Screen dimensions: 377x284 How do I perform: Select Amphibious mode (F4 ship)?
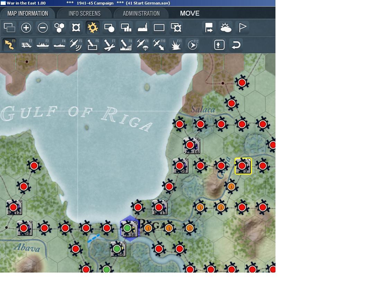point(59,45)
